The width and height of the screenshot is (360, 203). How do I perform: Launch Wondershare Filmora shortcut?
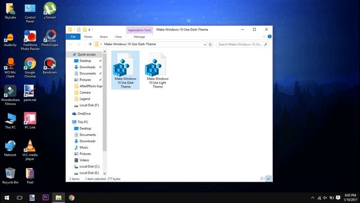10,95
